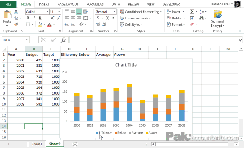Toggle Italic formatting
244x148 pixels.
(x=34, y=18)
